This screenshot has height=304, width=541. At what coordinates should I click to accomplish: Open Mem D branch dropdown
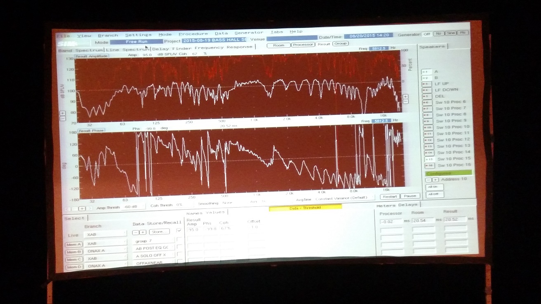pos(107,266)
